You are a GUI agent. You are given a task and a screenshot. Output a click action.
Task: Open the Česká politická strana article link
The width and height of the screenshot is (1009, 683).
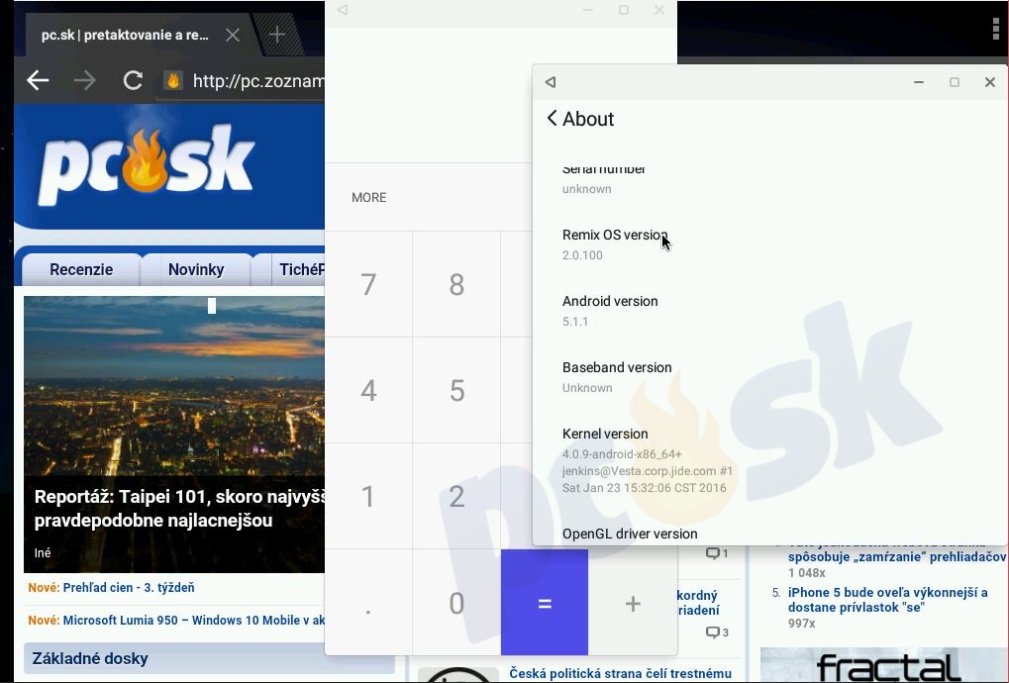click(x=620, y=673)
